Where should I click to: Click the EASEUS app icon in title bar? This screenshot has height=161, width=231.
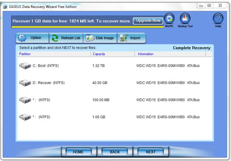(x=5, y=7)
